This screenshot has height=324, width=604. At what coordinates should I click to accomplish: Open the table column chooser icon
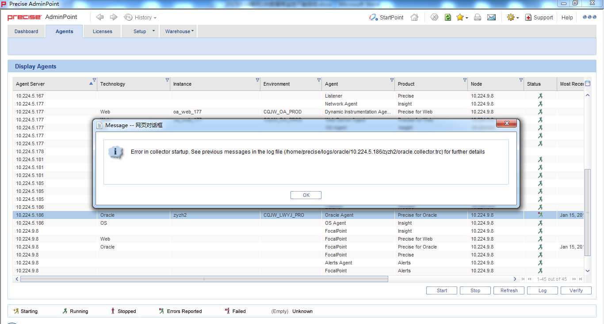(588, 83)
